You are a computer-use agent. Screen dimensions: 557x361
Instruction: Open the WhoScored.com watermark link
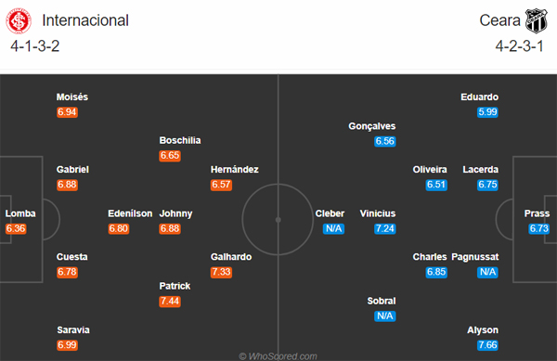pyautogui.click(x=278, y=356)
